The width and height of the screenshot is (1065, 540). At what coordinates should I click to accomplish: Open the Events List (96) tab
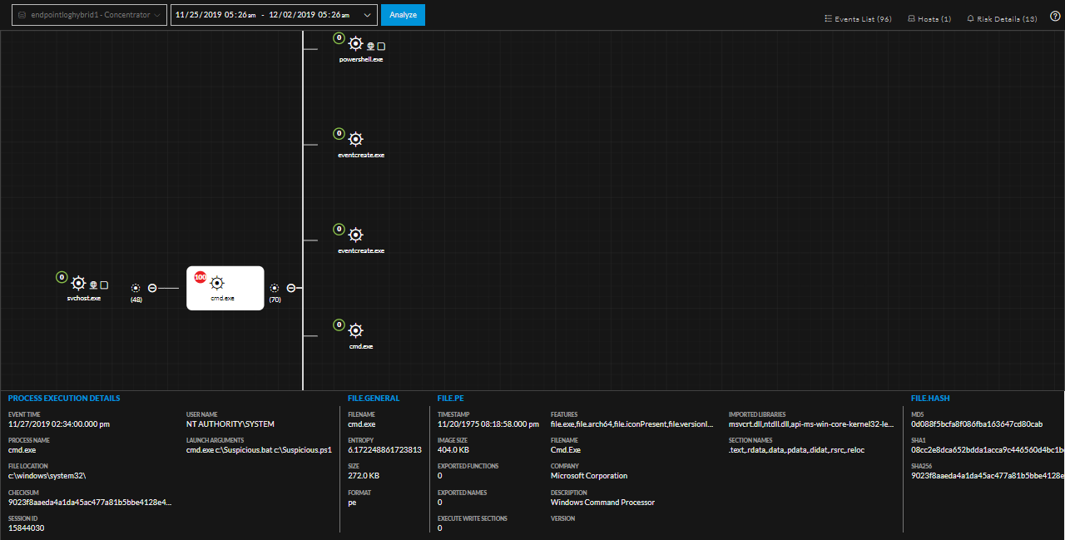858,18
